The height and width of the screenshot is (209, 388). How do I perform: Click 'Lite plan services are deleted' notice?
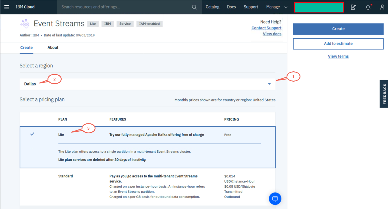pos(102,160)
